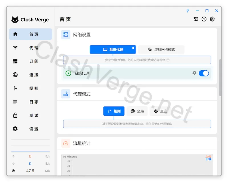Click the vertical scrollbar thumb
The width and height of the screenshot is (228, 182).
[x=220, y=77]
